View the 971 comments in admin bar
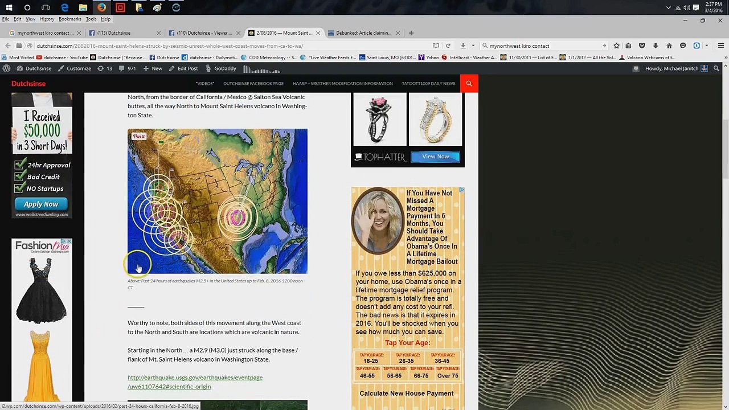Image resolution: width=729 pixels, height=410 pixels. coord(127,68)
